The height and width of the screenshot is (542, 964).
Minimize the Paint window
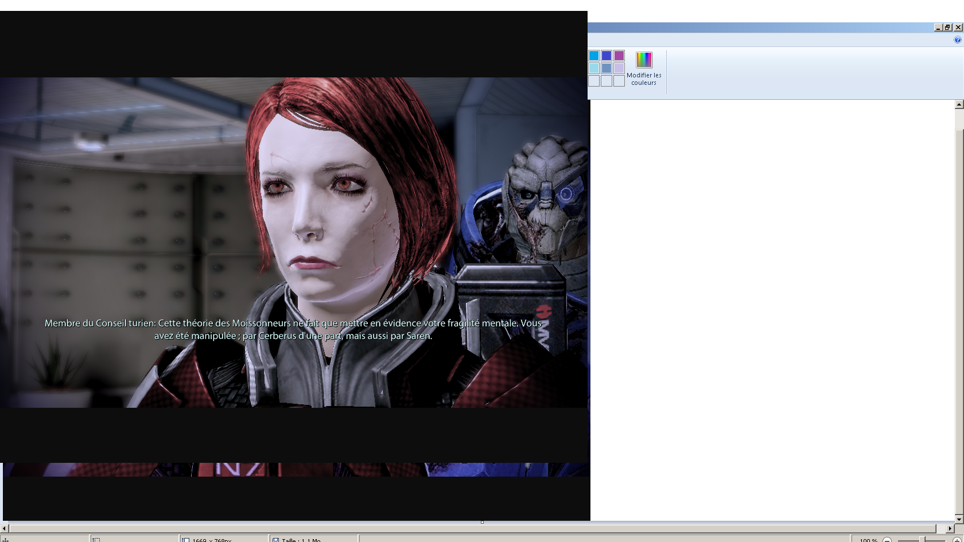938,28
